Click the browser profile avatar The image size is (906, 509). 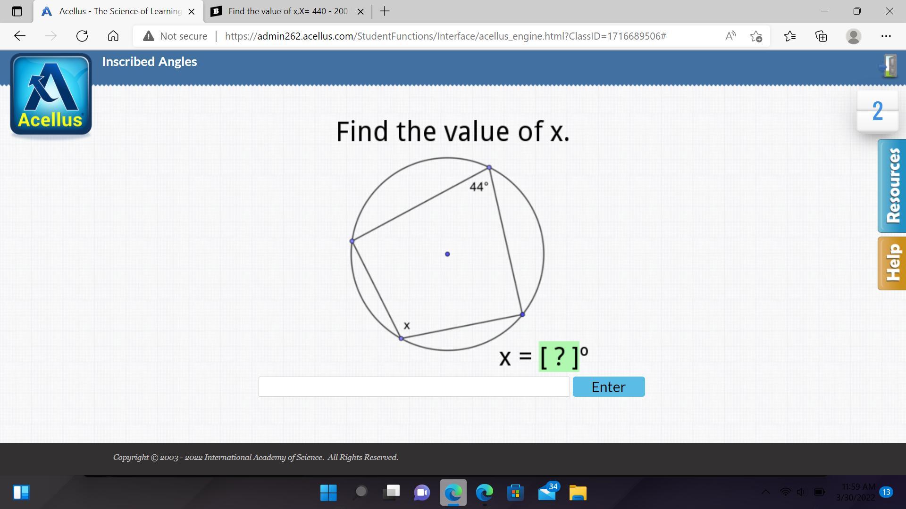coord(853,36)
